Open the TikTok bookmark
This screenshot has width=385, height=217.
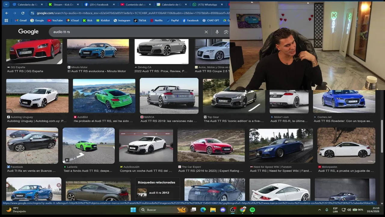click(140, 20)
